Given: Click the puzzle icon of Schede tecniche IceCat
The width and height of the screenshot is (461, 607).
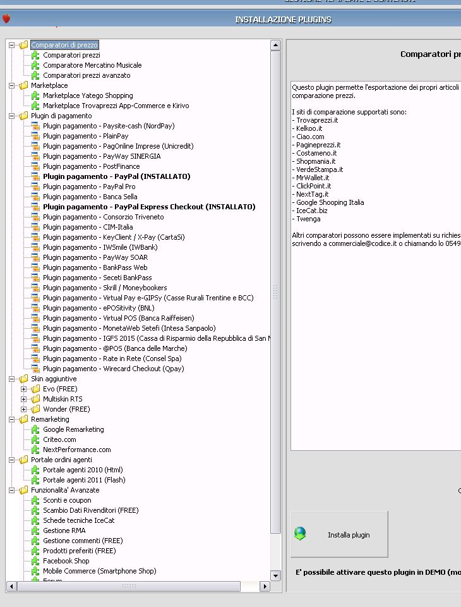Looking at the screenshot, I should point(35,520).
